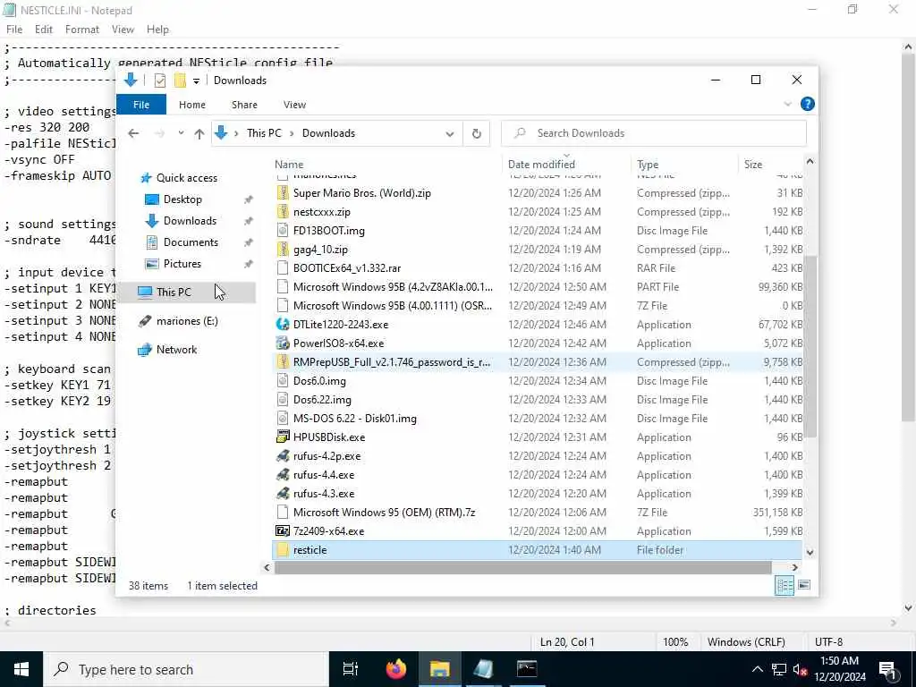Select the RMPrepUSB_Full zip file icon
Viewport: 916px width, 687px height.
(x=283, y=361)
